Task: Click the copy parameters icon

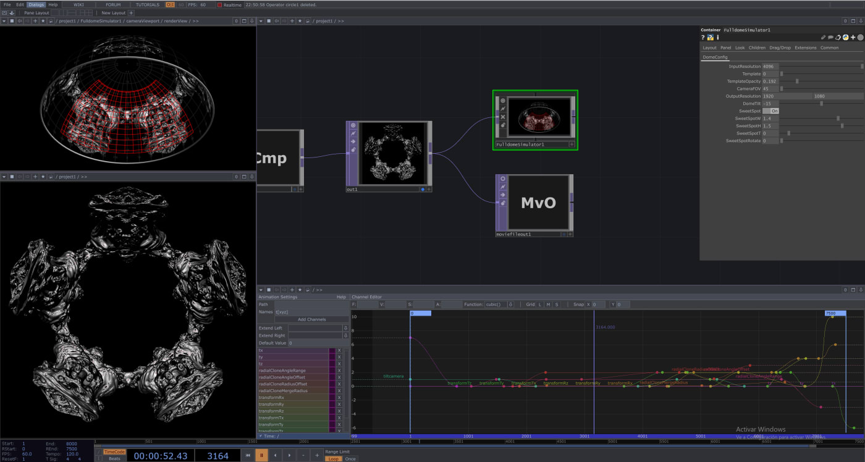Action: (838, 38)
